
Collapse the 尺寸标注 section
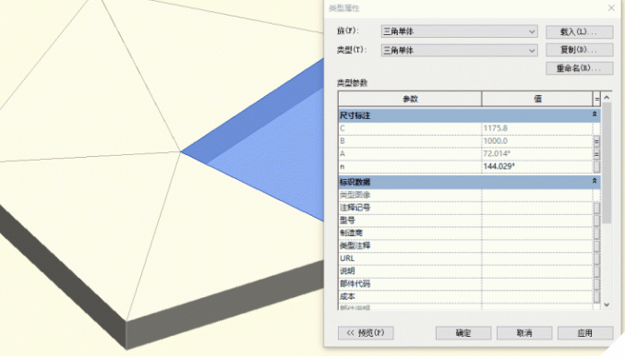(x=595, y=114)
